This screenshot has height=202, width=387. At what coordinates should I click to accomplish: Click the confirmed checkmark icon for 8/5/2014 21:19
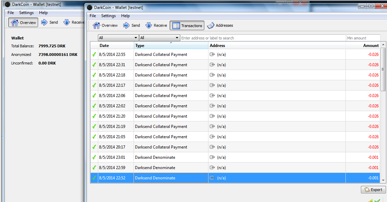pos(94,126)
